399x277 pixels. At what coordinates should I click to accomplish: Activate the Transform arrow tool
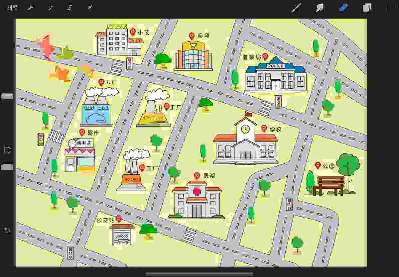[89, 8]
